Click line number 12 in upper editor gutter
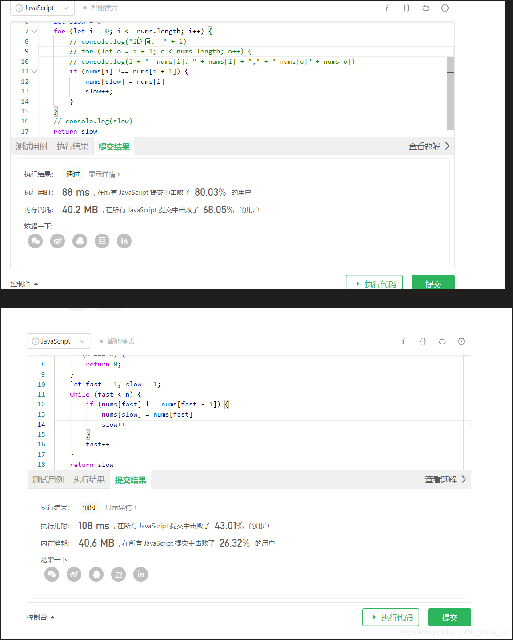 (x=25, y=81)
